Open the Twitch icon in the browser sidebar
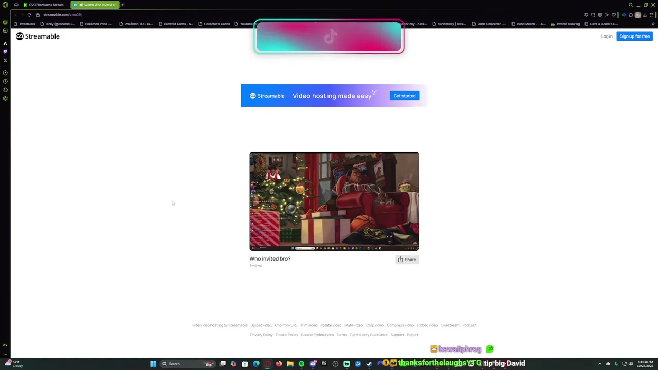 point(5,51)
